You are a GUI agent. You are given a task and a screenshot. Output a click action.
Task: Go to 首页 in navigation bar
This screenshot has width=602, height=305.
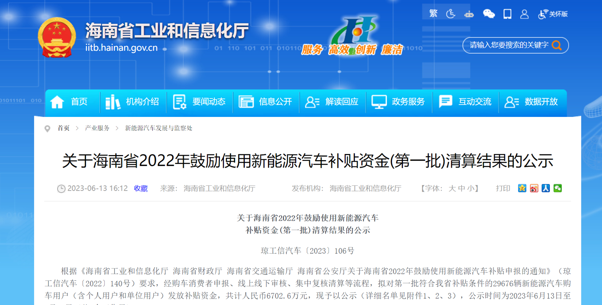pos(70,102)
